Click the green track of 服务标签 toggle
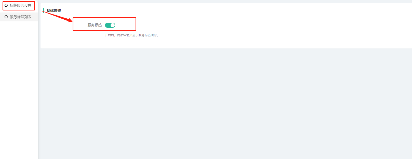Viewport: 412px width, 159px height. pyautogui.click(x=108, y=25)
